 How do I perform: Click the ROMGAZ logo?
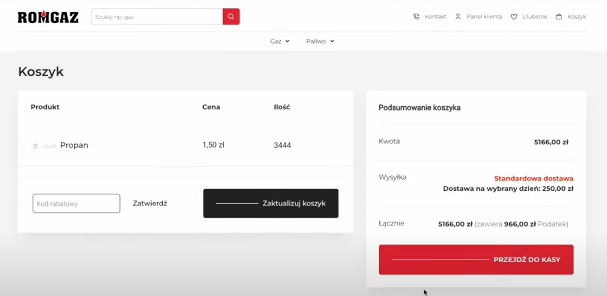click(48, 17)
